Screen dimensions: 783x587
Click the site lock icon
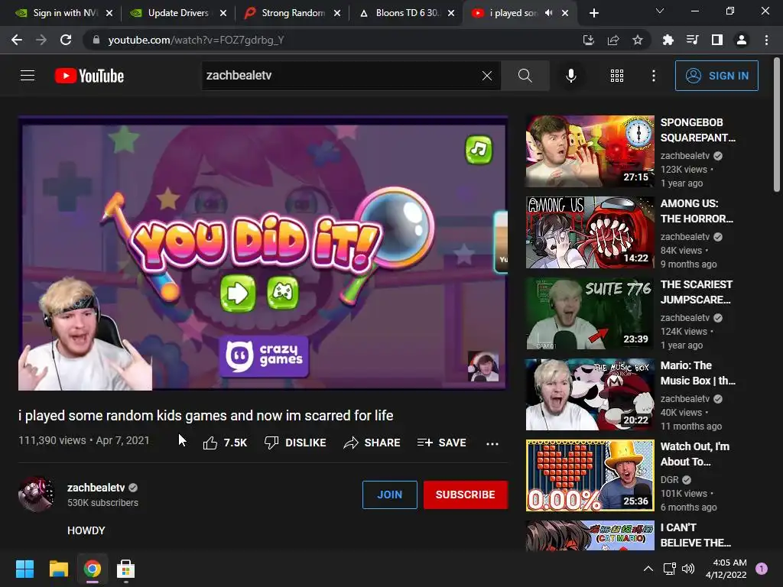96,40
